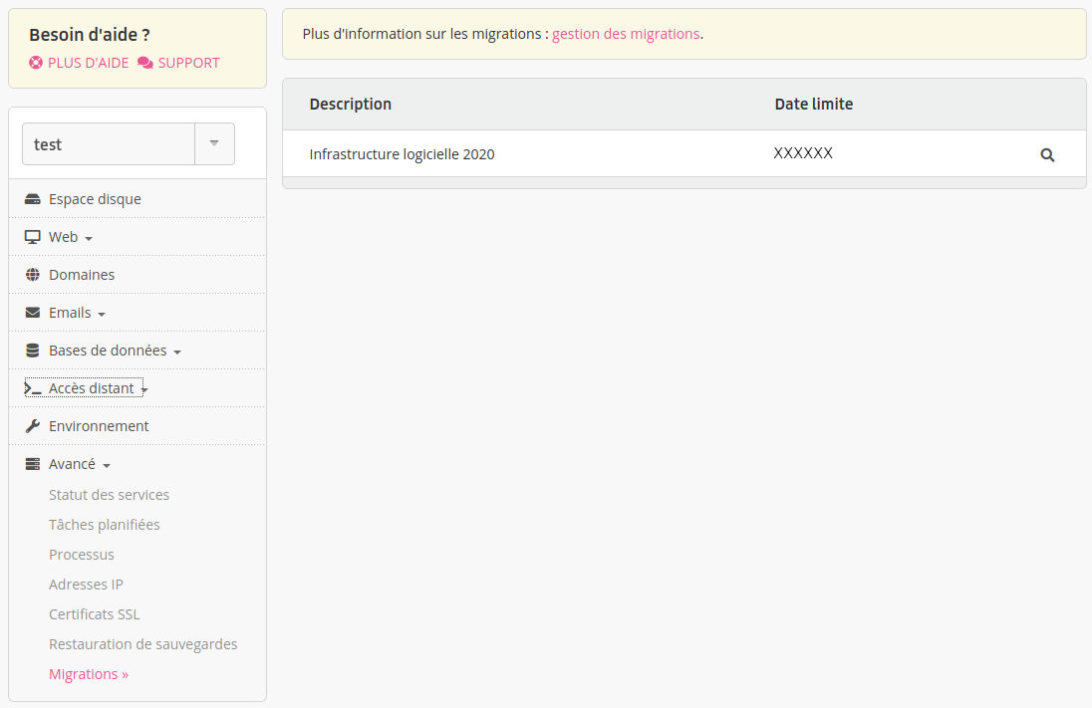Click the Accès distant terminal icon

[x=32, y=387]
